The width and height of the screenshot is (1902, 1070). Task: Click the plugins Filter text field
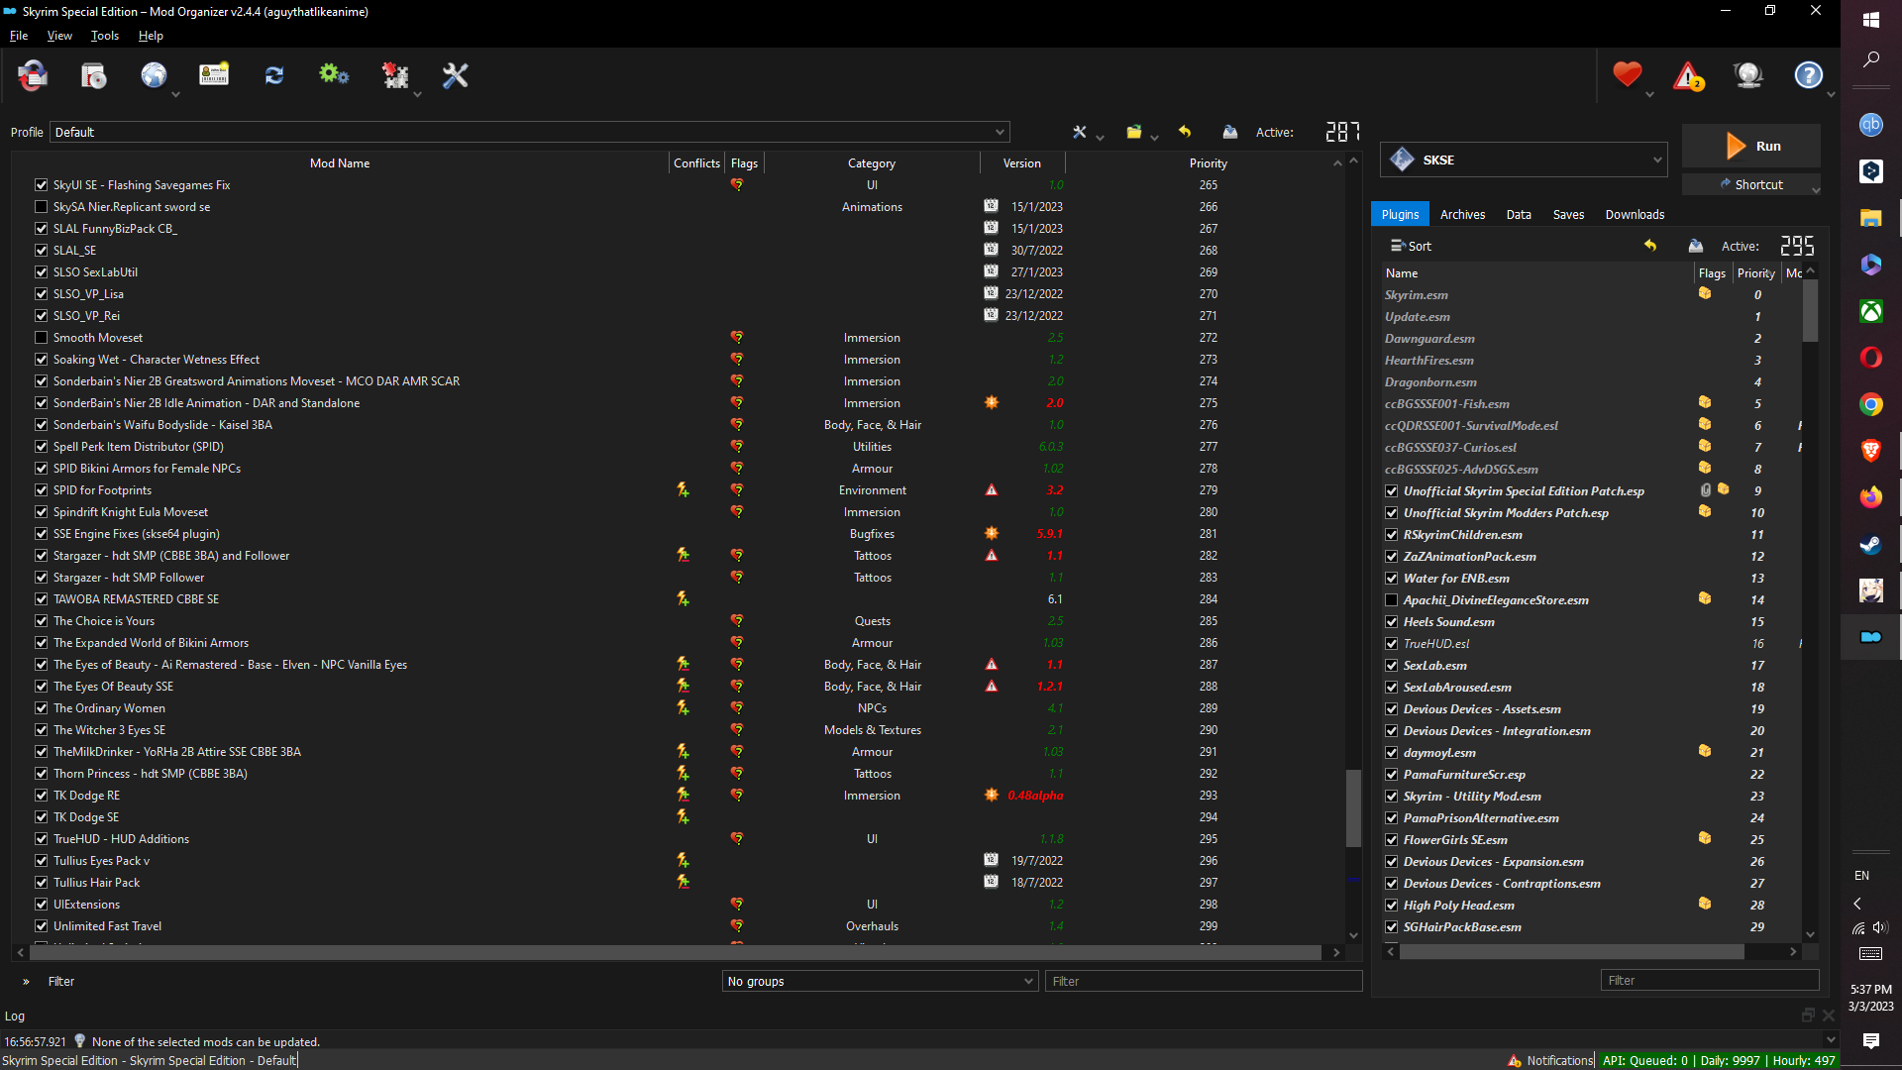click(1710, 980)
